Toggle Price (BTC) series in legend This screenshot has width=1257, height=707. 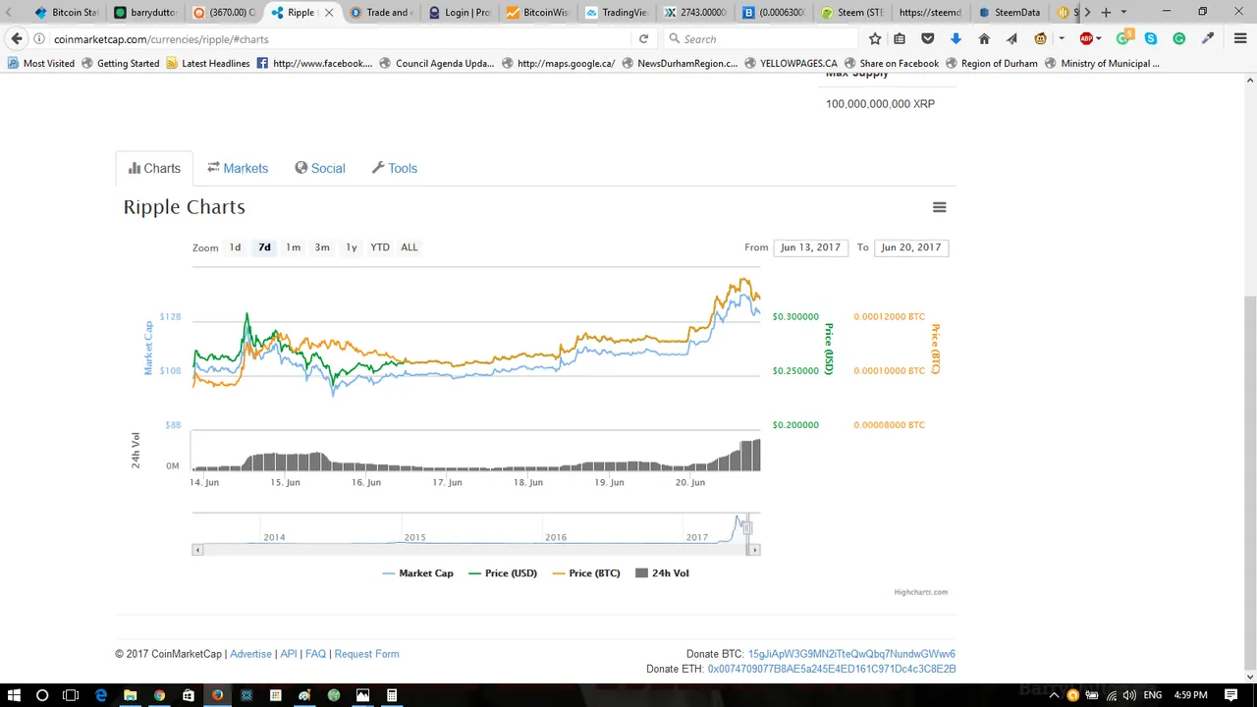click(586, 573)
